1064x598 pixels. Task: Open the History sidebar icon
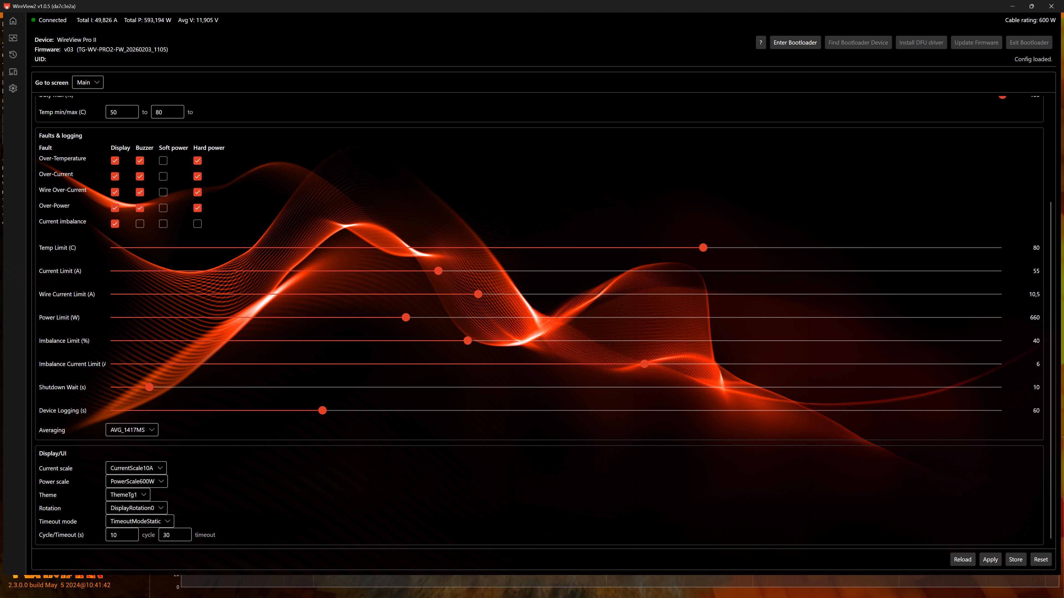13,55
